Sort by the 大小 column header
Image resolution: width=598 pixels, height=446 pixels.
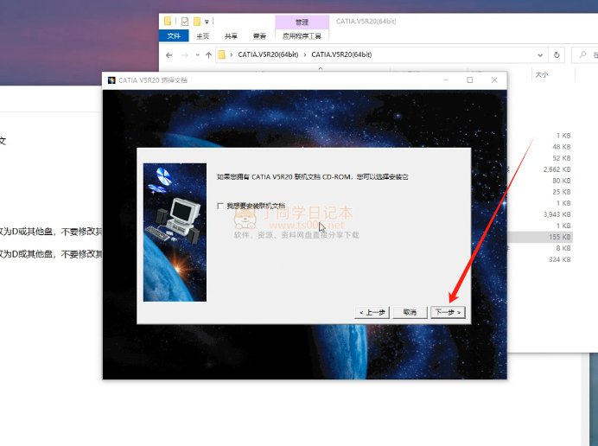[x=542, y=75]
